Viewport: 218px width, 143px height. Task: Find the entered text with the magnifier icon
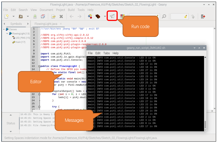pos(164,17)
